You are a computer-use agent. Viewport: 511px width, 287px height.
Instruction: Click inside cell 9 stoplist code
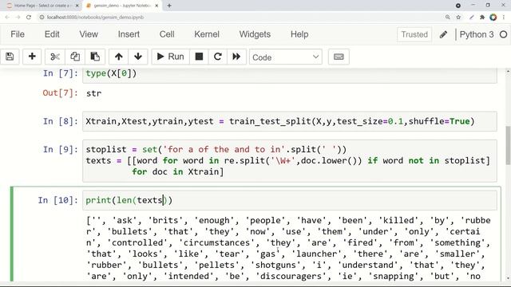coord(289,161)
